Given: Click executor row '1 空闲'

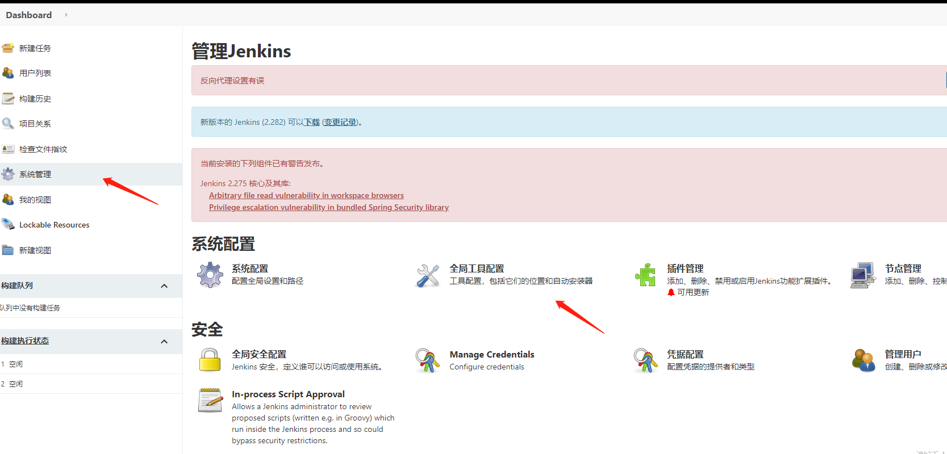Looking at the screenshot, I should coord(91,364).
